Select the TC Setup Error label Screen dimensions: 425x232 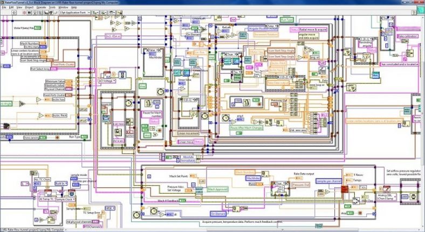(x=91, y=213)
